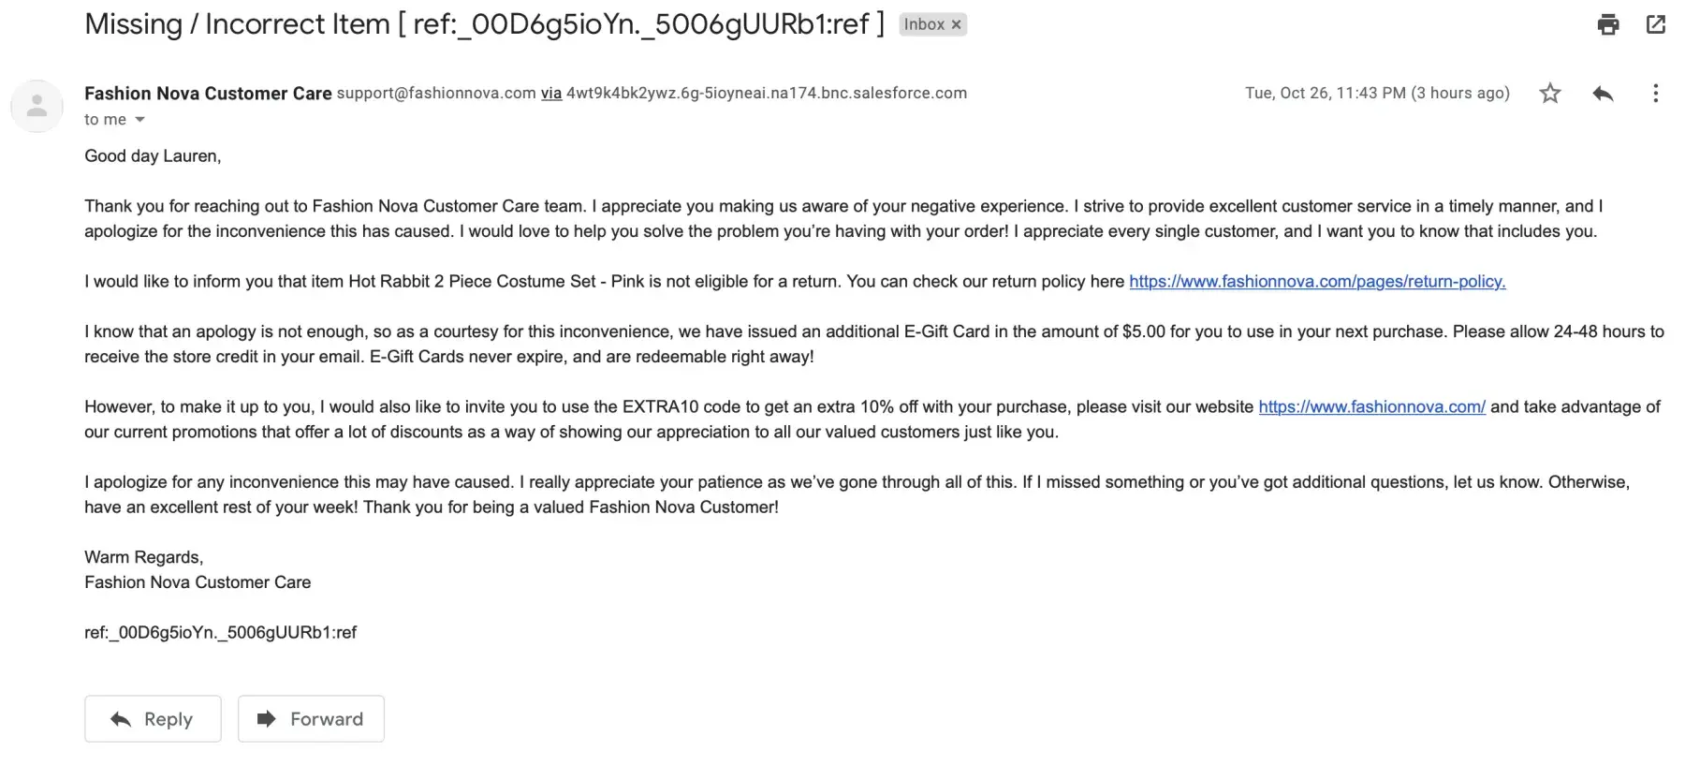Image resolution: width=1685 pixels, height=765 pixels.
Task: Remove the Inbox label with its X
Action: [x=957, y=25]
